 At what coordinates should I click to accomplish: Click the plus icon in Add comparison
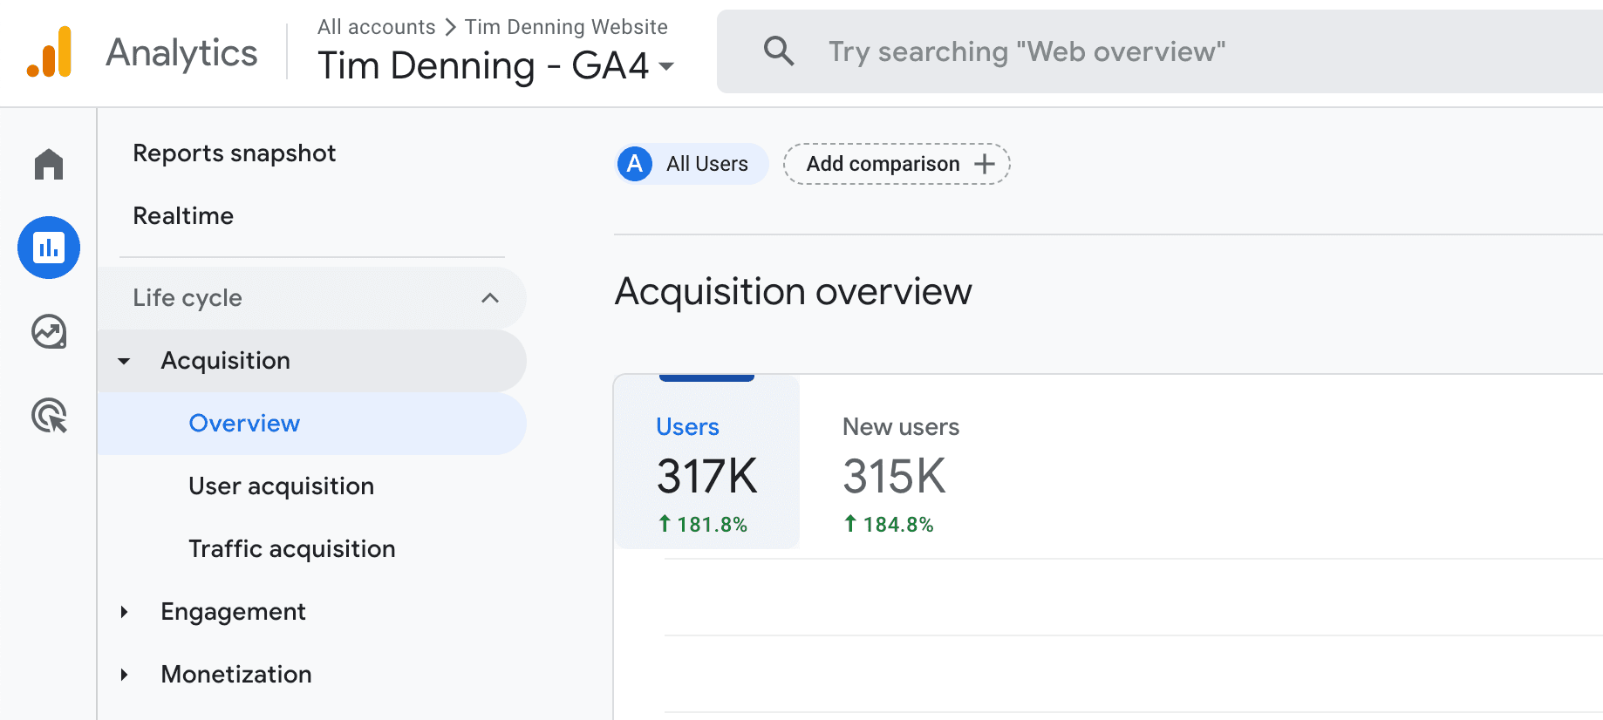(985, 164)
